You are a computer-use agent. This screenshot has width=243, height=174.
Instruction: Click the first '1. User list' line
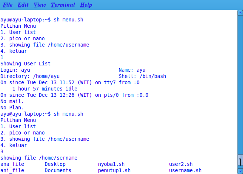point(18,32)
